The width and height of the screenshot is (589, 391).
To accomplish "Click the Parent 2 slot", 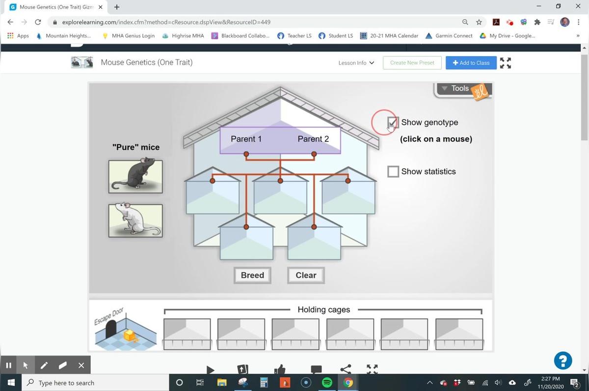I will click(313, 139).
